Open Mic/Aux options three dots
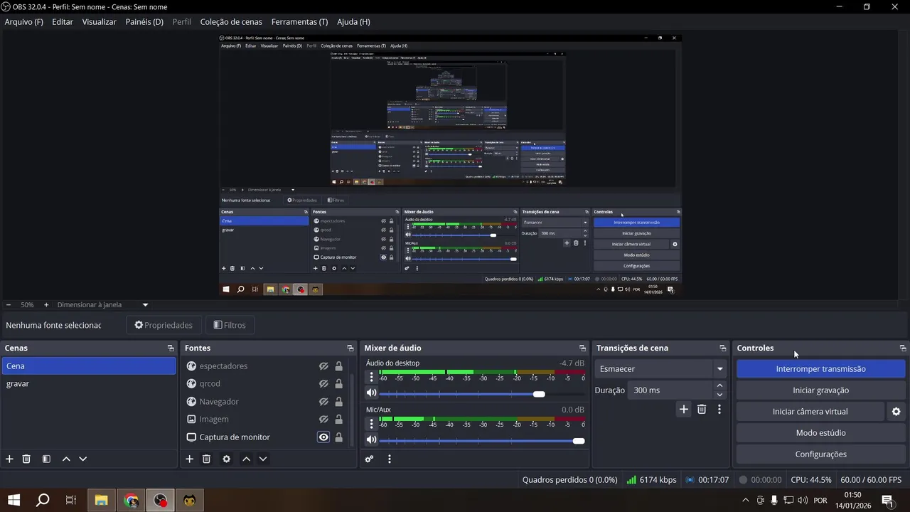Screen dimensions: 910x512 371,424
